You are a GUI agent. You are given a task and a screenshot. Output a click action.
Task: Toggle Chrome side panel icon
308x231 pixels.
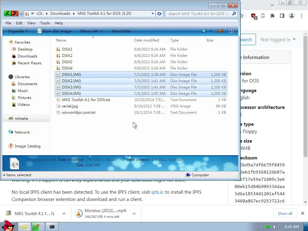point(282,16)
